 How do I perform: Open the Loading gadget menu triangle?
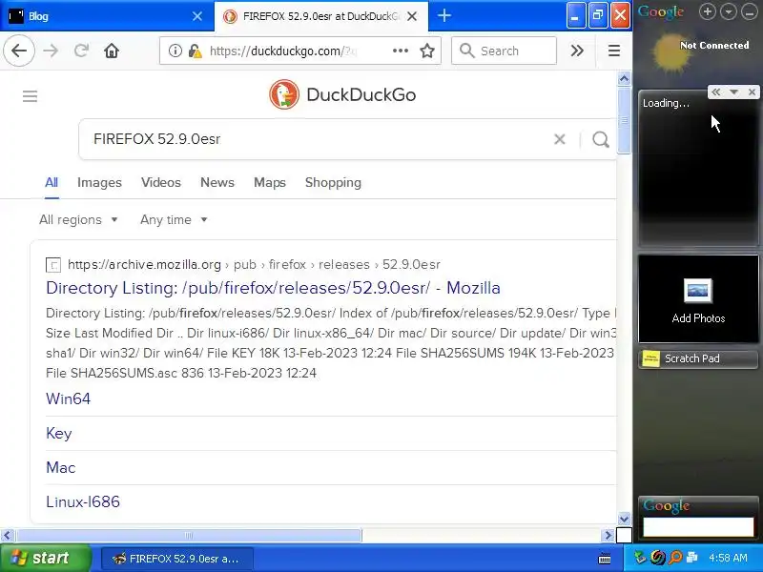coord(733,92)
